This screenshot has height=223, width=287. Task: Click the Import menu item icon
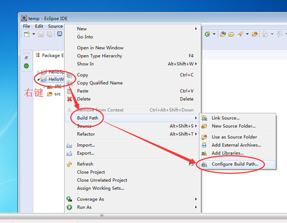click(69, 146)
